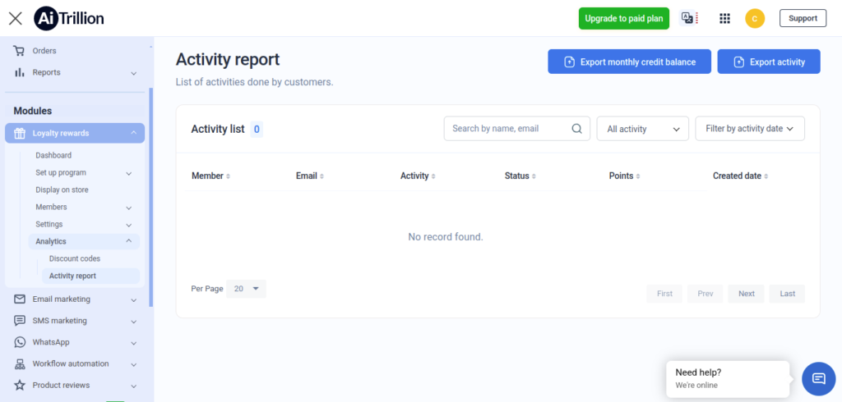The image size is (842, 402).
Task: Open the Need help? chat popup
Action: 728,379
